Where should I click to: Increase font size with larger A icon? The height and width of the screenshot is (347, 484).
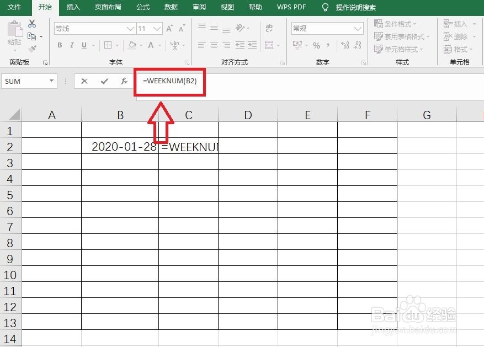tap(169, 28)
